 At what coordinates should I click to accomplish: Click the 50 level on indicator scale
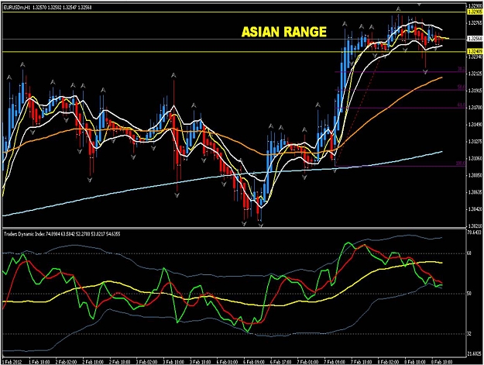click(x=469, y=294)
